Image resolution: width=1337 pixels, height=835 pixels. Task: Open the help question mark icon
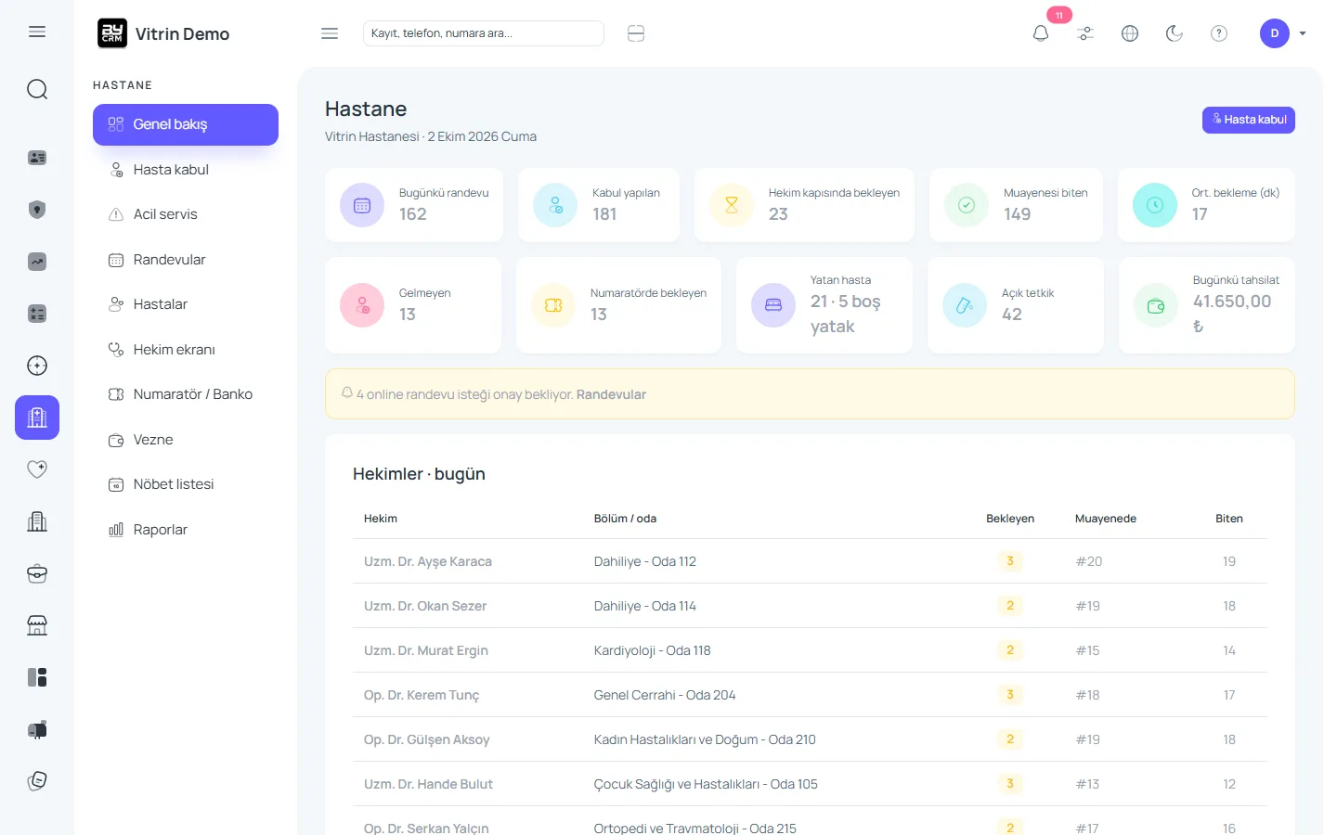(x=1219, y=33)
